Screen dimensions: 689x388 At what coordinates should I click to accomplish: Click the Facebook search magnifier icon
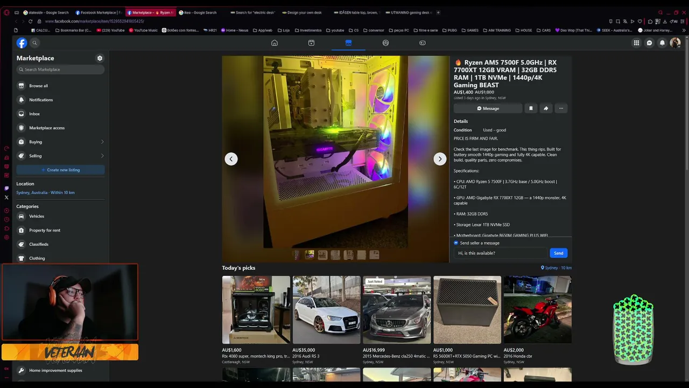coord(34,43)
